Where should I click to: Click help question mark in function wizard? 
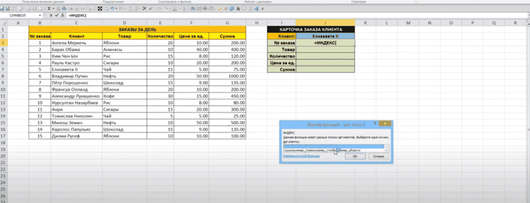(375, 123)
